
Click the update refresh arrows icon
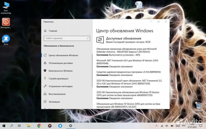pos(100,40)
